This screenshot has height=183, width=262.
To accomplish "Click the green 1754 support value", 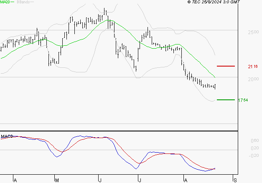I will 243,100.
